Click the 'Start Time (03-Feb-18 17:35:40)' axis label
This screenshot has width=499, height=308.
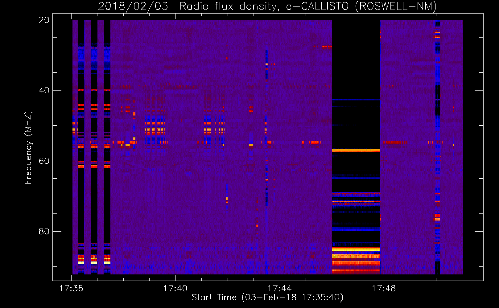(267, 298)
